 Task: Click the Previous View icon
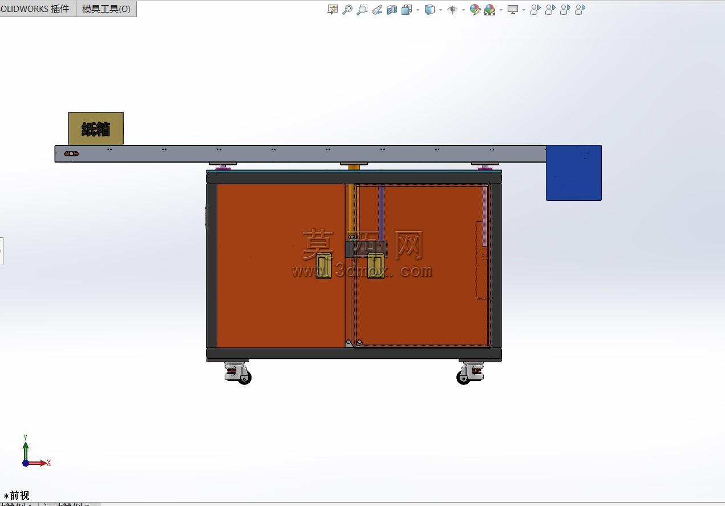tap(377, 10)
